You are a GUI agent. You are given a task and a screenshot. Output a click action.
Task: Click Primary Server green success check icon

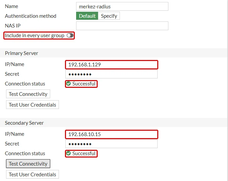pos(68,83)
